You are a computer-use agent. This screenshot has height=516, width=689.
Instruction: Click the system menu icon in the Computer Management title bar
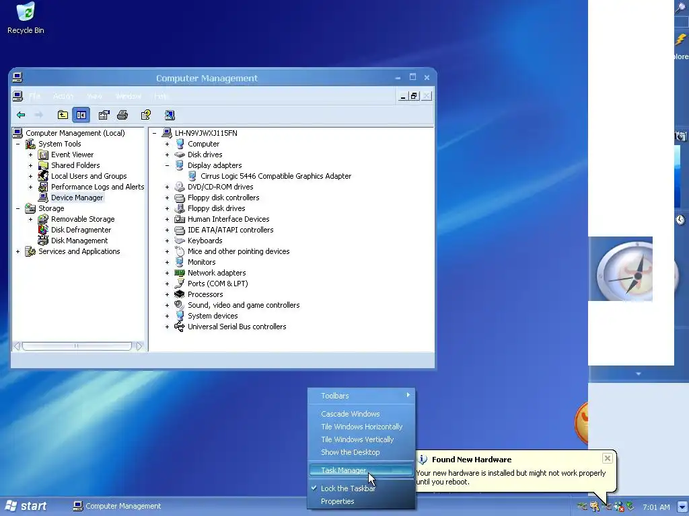pyautogui.click(x=17, y=78)
